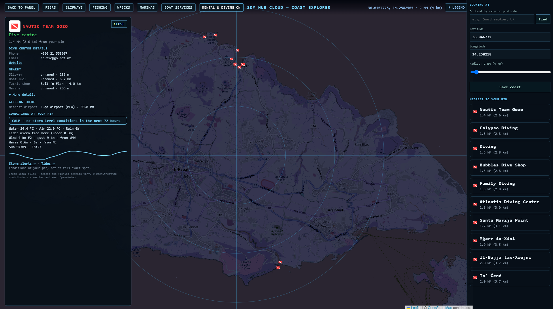The width and height of the screenshot is (553, 309).
Task: Adjust the search radius slider
Action: pos(510,72)
